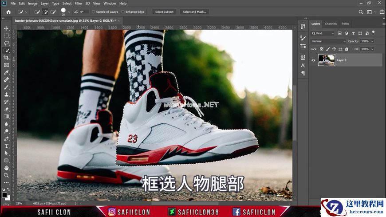Toggle type layer filter icon
386x217 pixels.
coord(353,33)
